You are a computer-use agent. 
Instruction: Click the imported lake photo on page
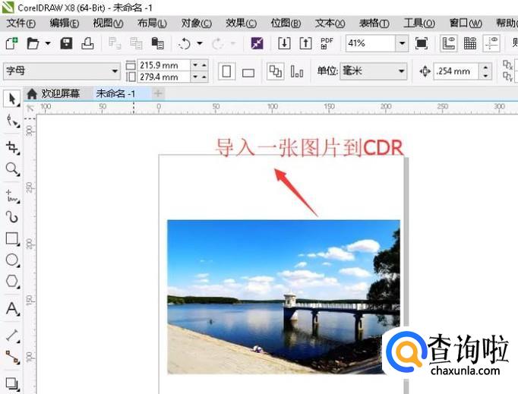coord(283,297)
